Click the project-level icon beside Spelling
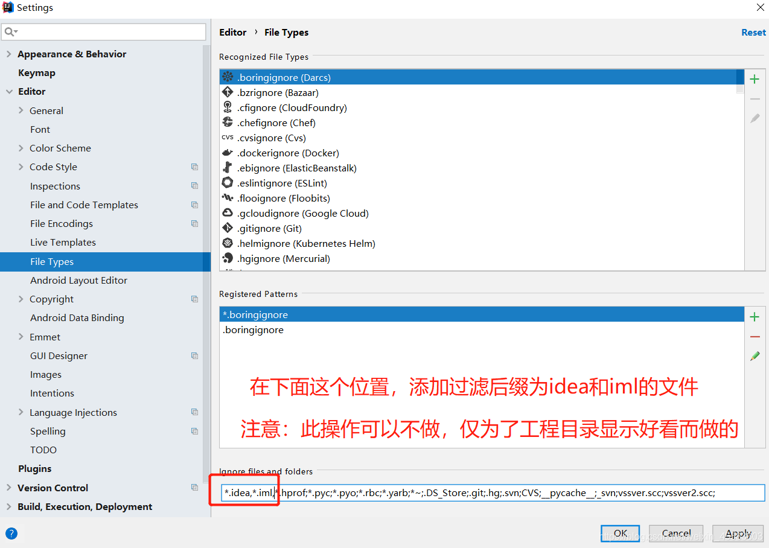The image size is (769, 548). [194, 432]
